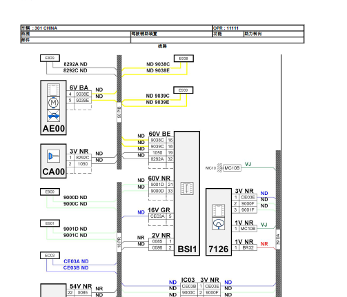Click the 9001D ND wire label
Screen dimensions: 347x297
(x=75, y=229)
